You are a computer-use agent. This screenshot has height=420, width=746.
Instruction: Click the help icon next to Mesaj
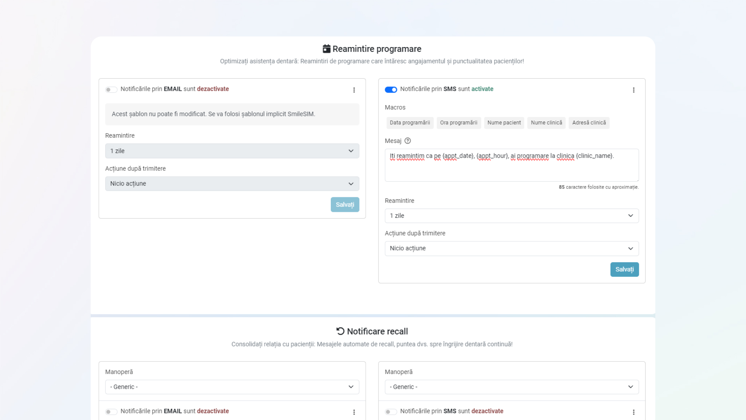pyautogui.click(x=408, y=141)
